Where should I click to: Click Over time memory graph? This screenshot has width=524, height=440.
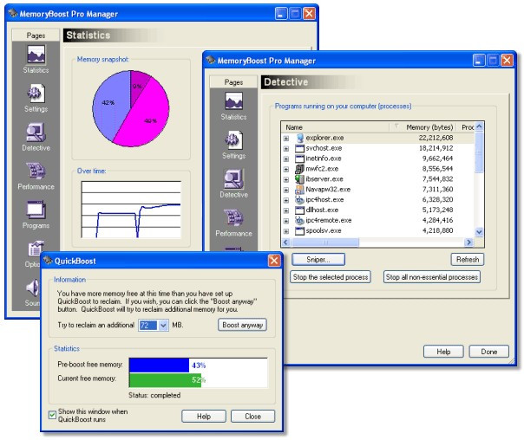tap(131, 210)
